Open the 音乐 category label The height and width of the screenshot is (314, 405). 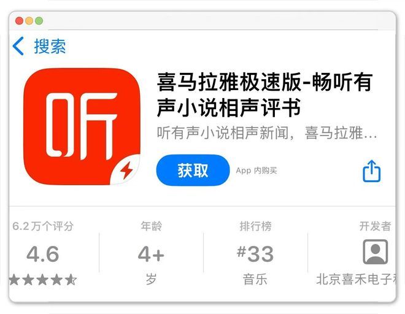[255, 280]
